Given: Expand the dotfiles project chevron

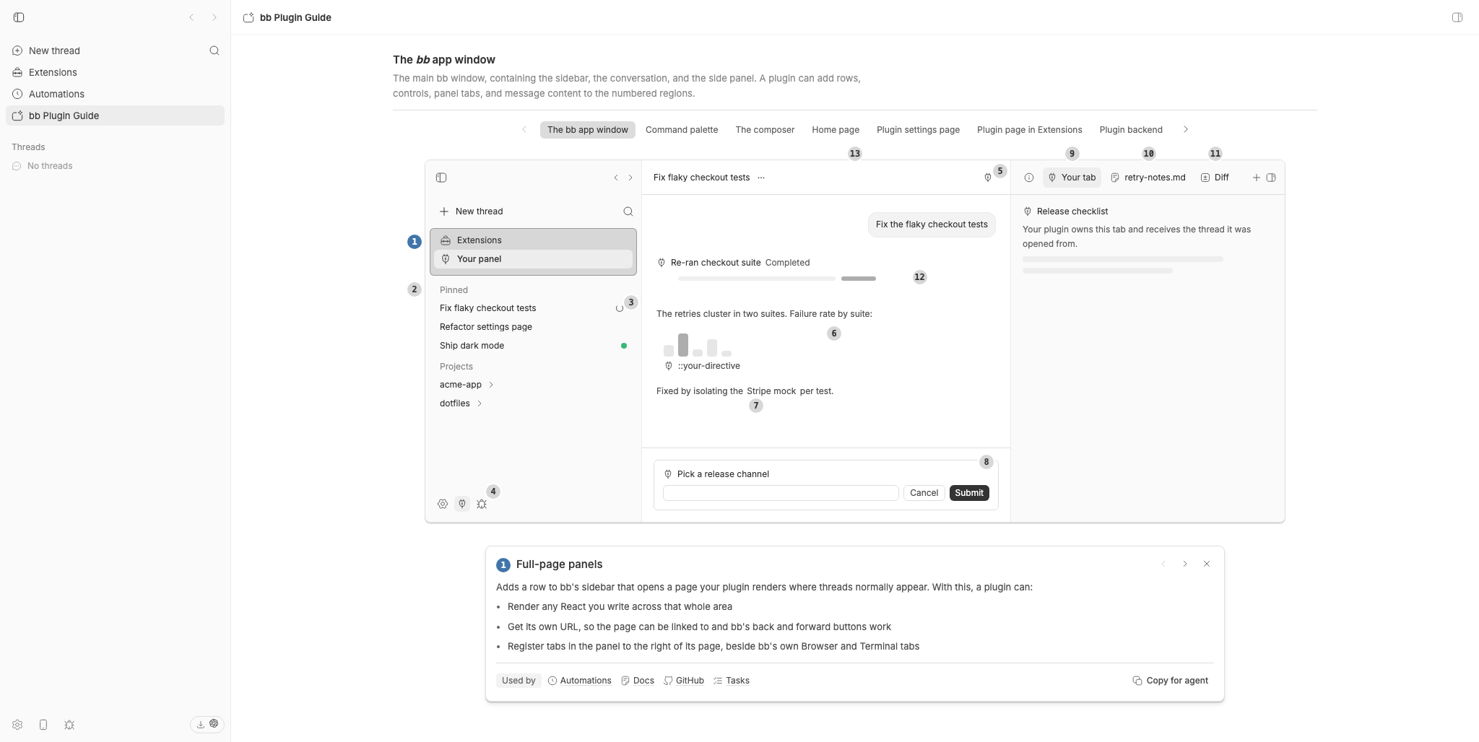Looking at the screenshot, I should tap(480, 403).
